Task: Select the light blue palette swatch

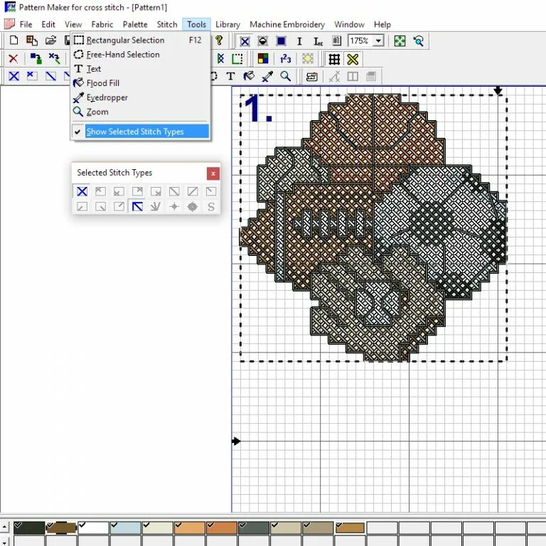Action: (x=125, y=528)
